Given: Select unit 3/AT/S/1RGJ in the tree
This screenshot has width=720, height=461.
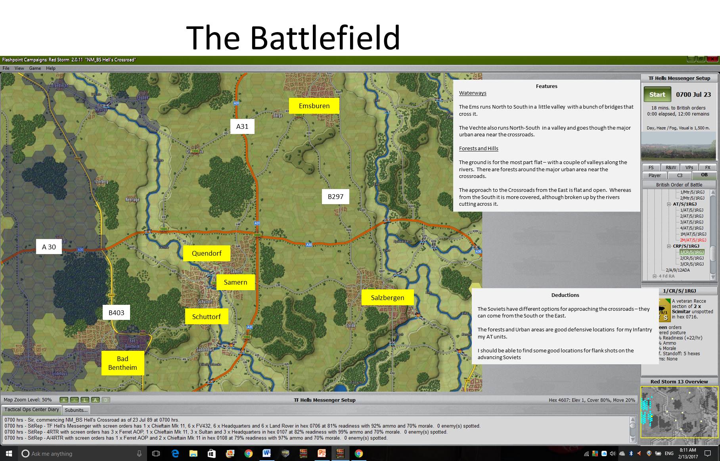Looking at the screenshot, I should (x=692, y=222).
